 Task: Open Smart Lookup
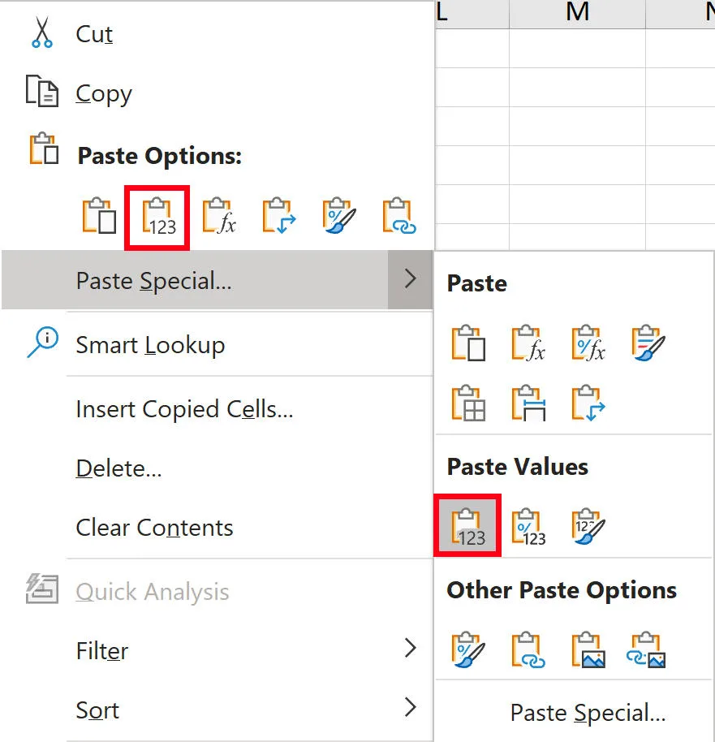(x=150, y=344)
